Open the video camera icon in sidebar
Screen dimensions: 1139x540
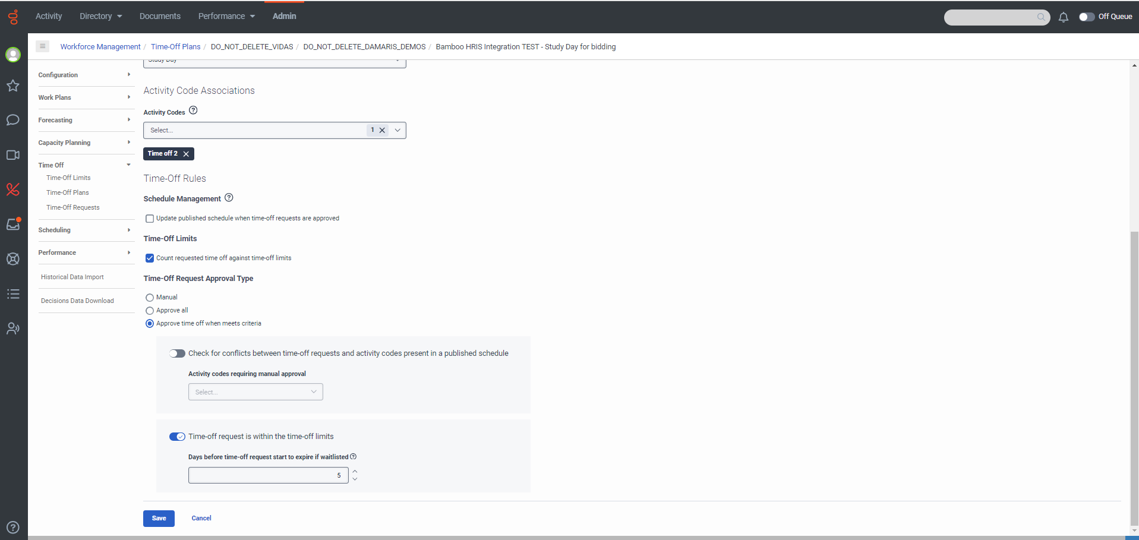click(x=13, y=155)
